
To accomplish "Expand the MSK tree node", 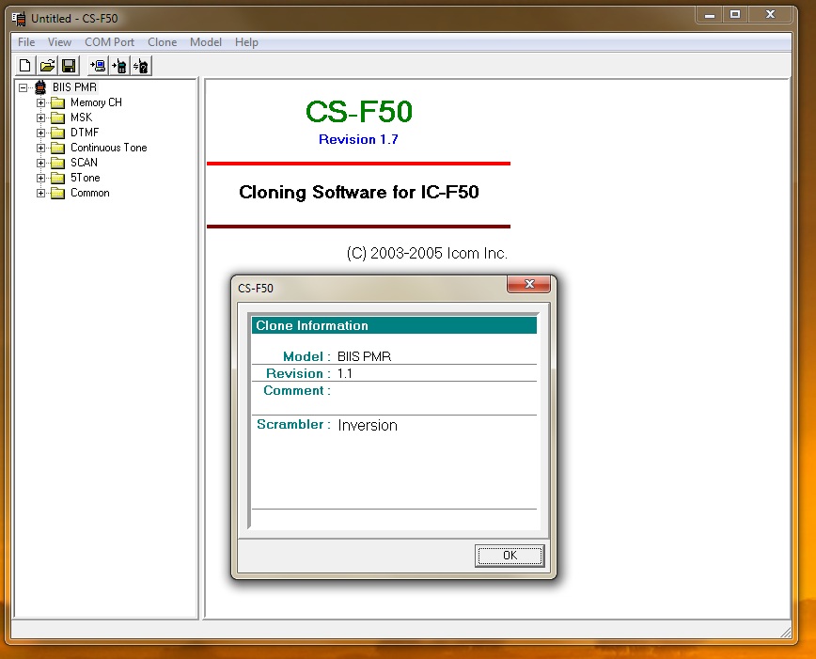I will coord(41,118).
